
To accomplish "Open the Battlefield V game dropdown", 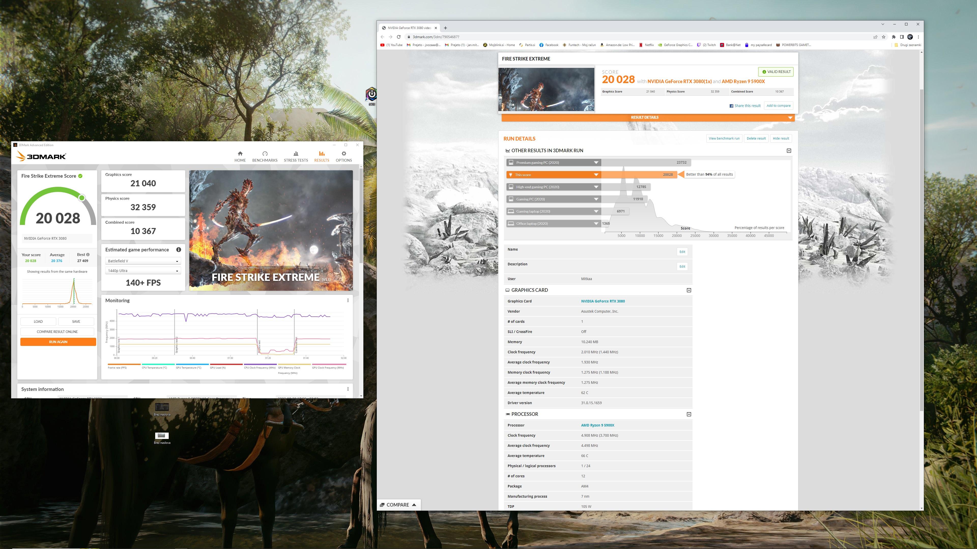I will click(143, 261).
